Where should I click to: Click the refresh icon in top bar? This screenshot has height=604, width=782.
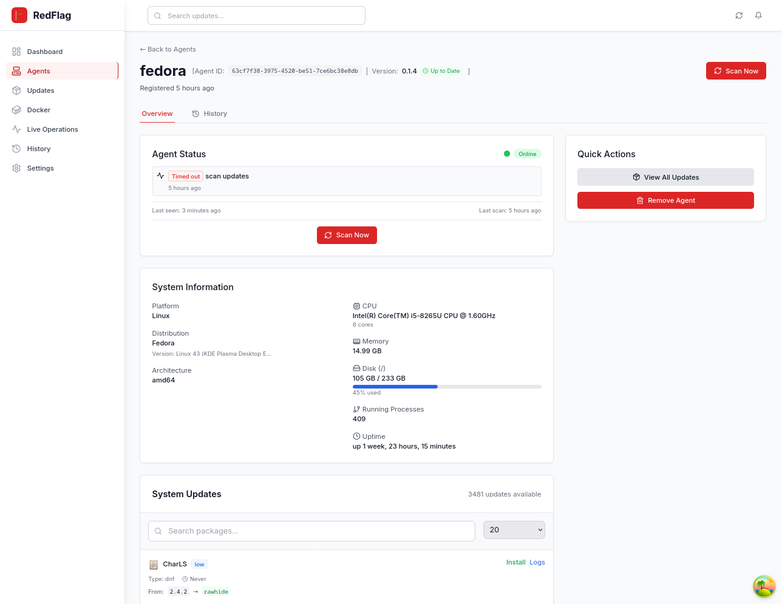coord(739,16)
